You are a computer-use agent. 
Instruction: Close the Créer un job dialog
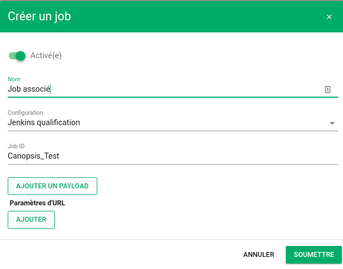[x=329, y=17]
